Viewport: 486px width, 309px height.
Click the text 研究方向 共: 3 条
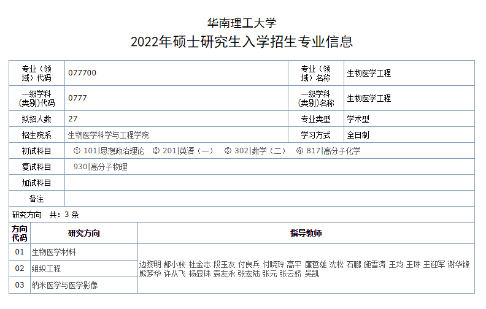tap(45, 215)
